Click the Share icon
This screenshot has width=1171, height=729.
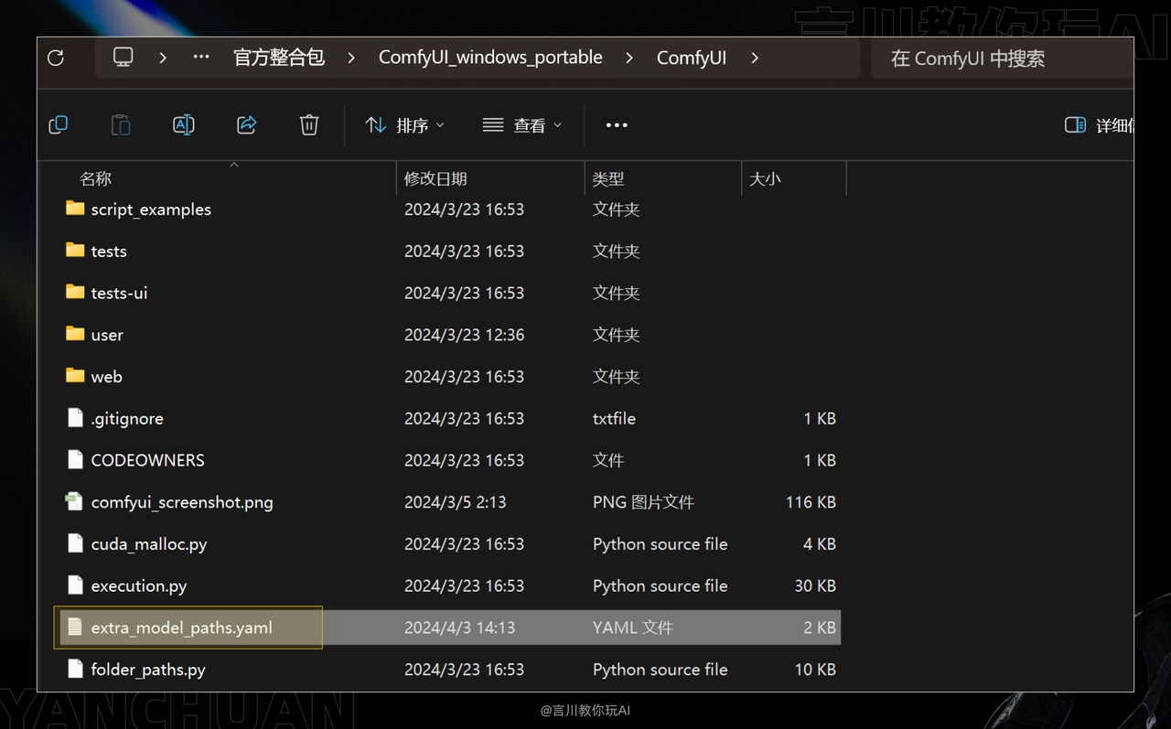point(246,124)
